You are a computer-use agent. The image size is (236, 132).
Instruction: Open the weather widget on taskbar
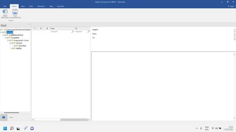pyautogui.click(x=25, y=128)
